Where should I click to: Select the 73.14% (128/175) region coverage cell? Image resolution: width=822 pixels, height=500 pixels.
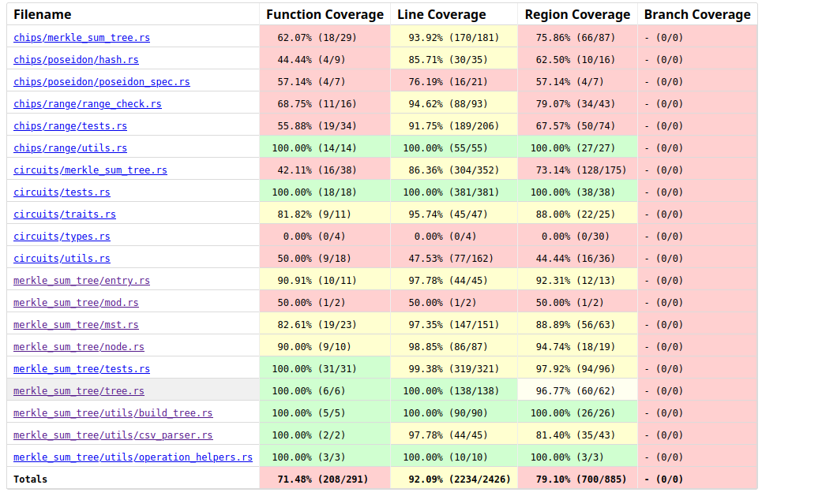(x=578, y=170)
